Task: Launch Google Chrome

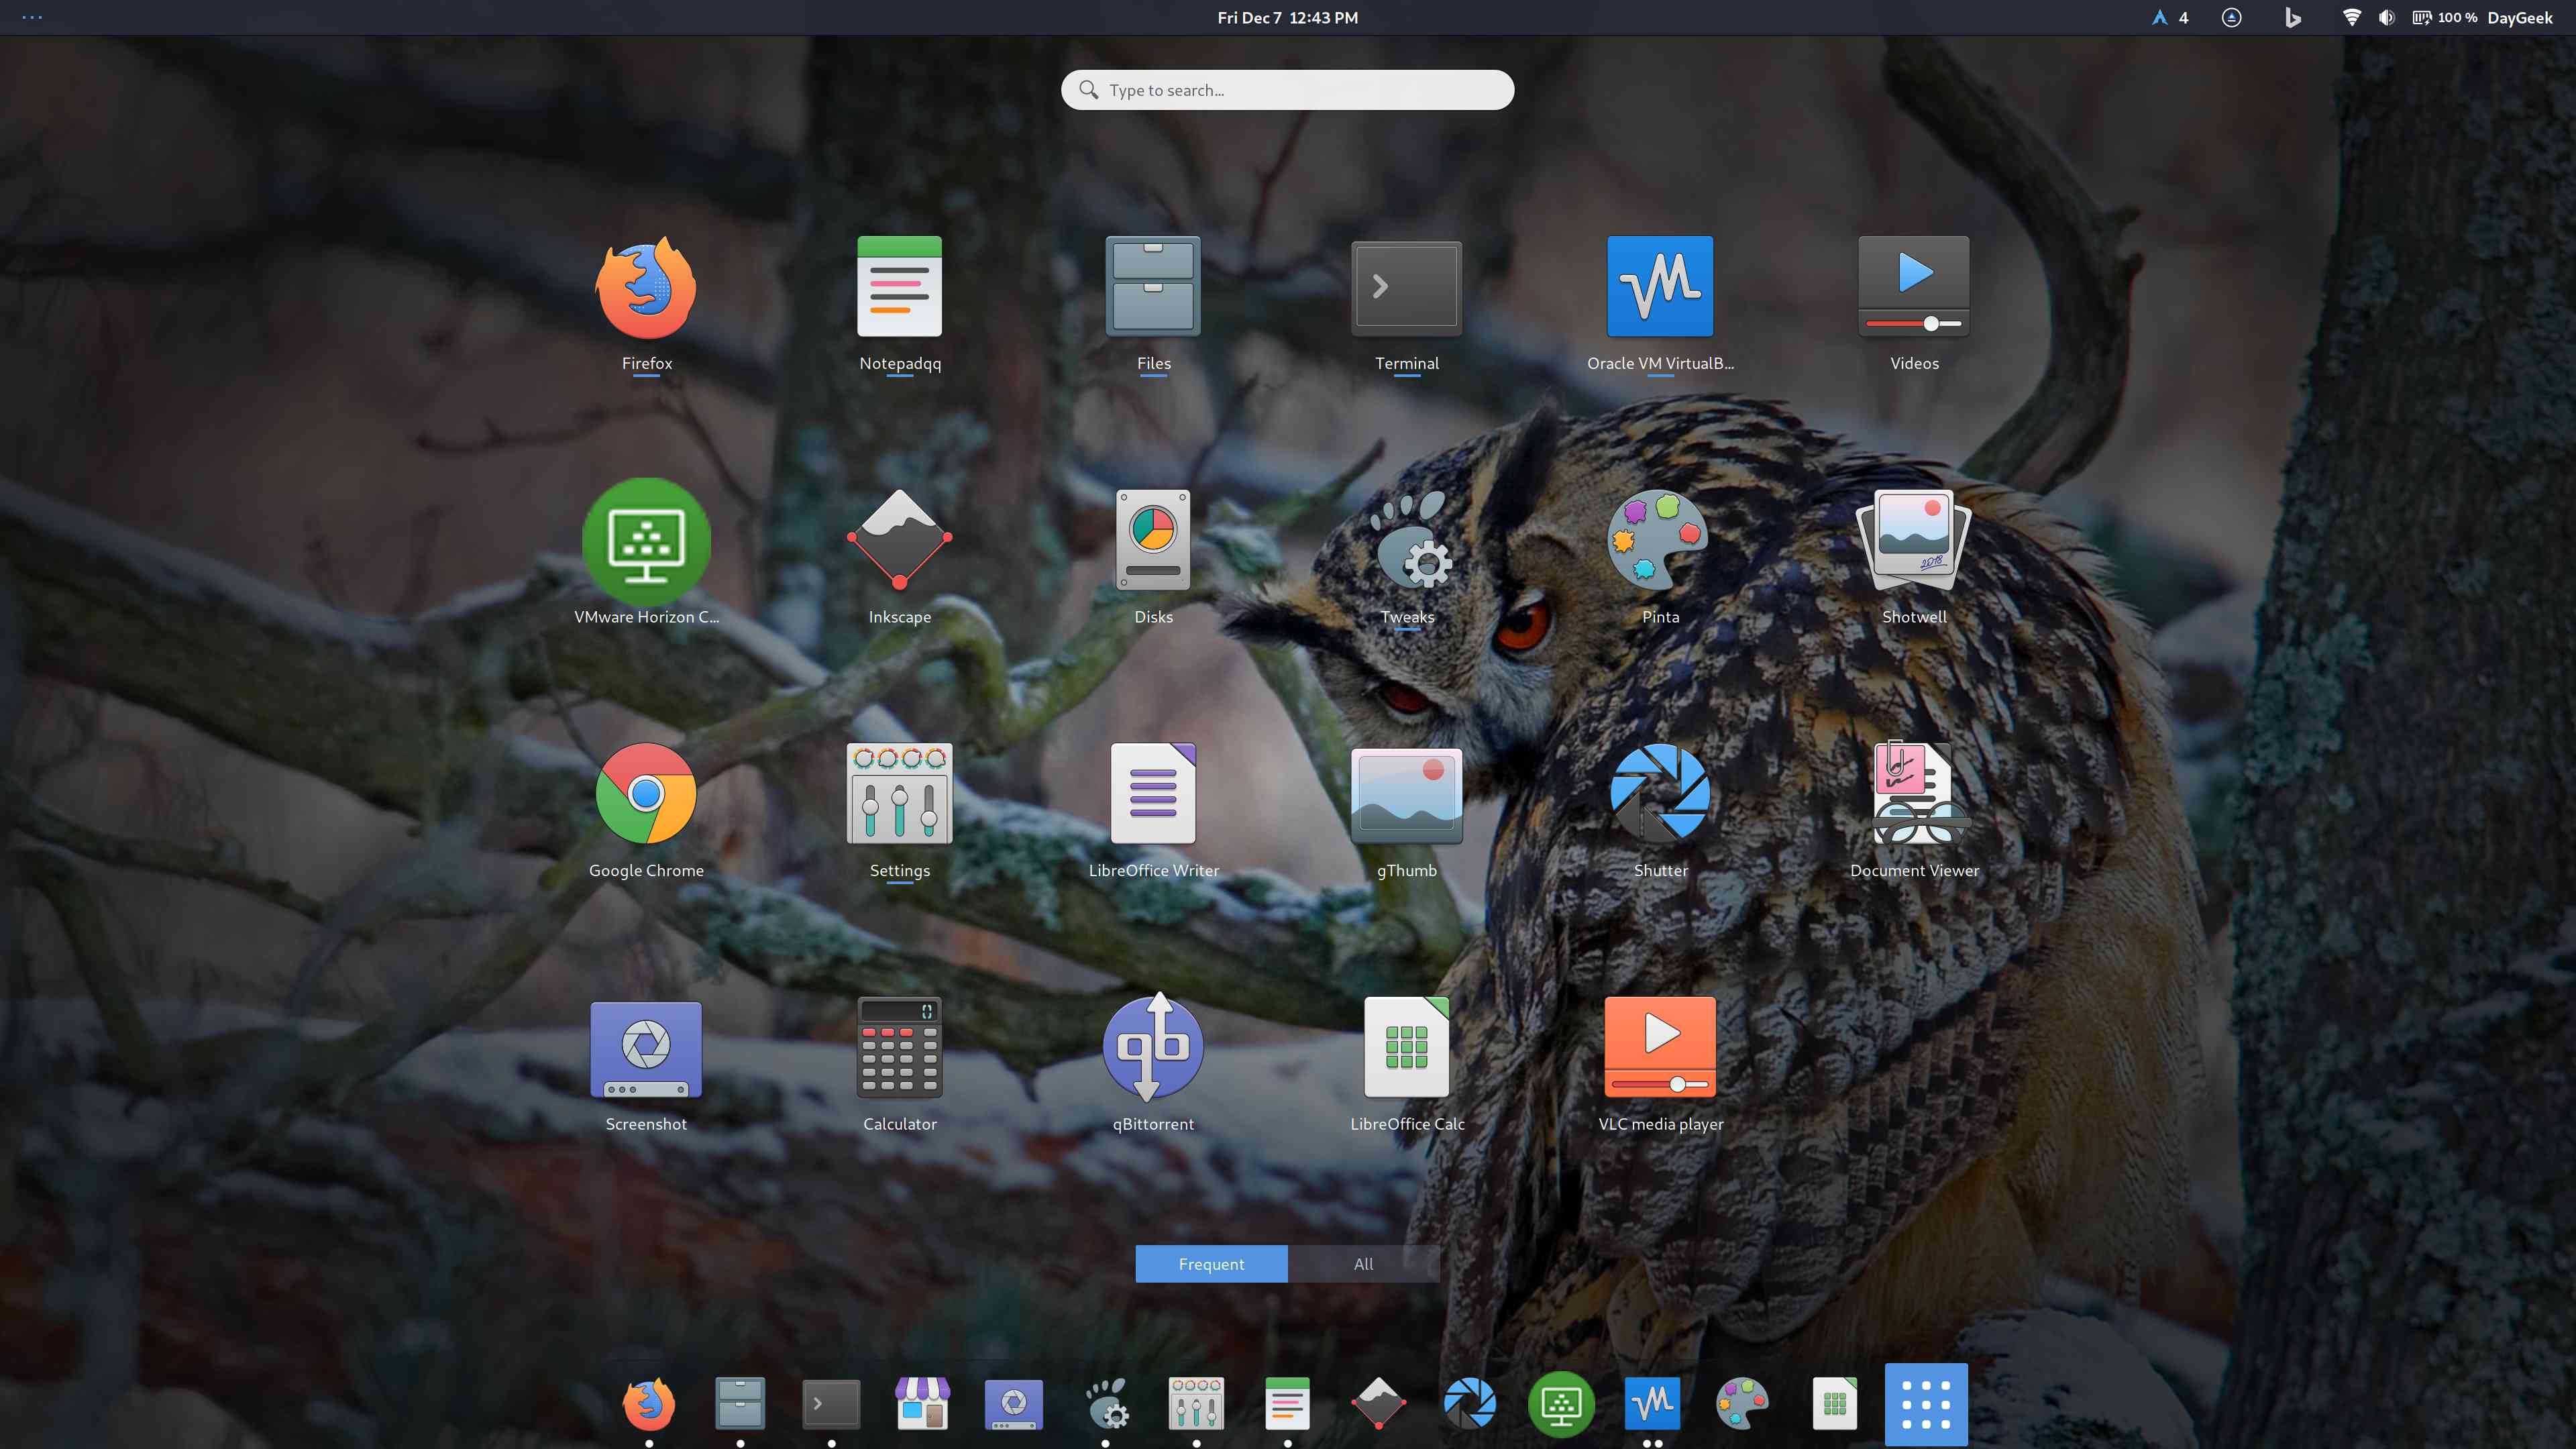Action: (646, 810)
